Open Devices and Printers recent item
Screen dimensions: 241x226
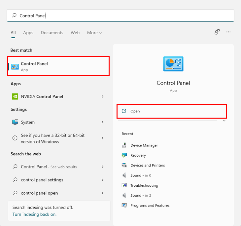[x=147, y=165]
